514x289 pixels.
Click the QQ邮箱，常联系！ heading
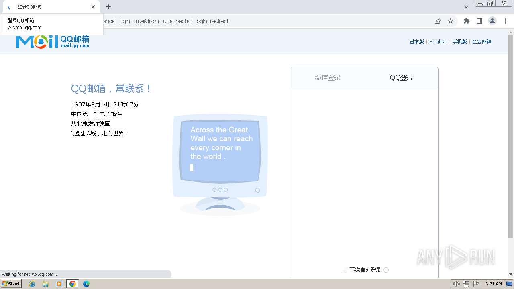coord(111,89)
